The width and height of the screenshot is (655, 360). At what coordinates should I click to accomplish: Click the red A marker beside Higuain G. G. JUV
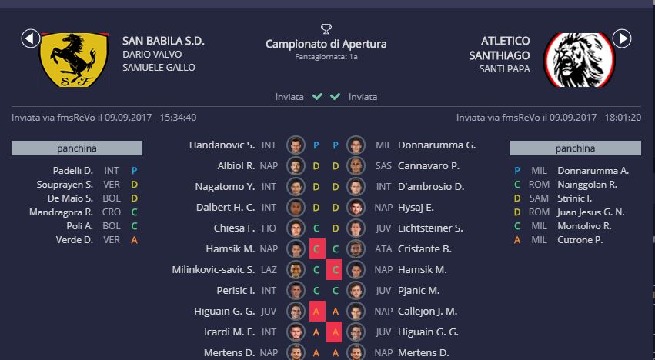tap(316, 311)
